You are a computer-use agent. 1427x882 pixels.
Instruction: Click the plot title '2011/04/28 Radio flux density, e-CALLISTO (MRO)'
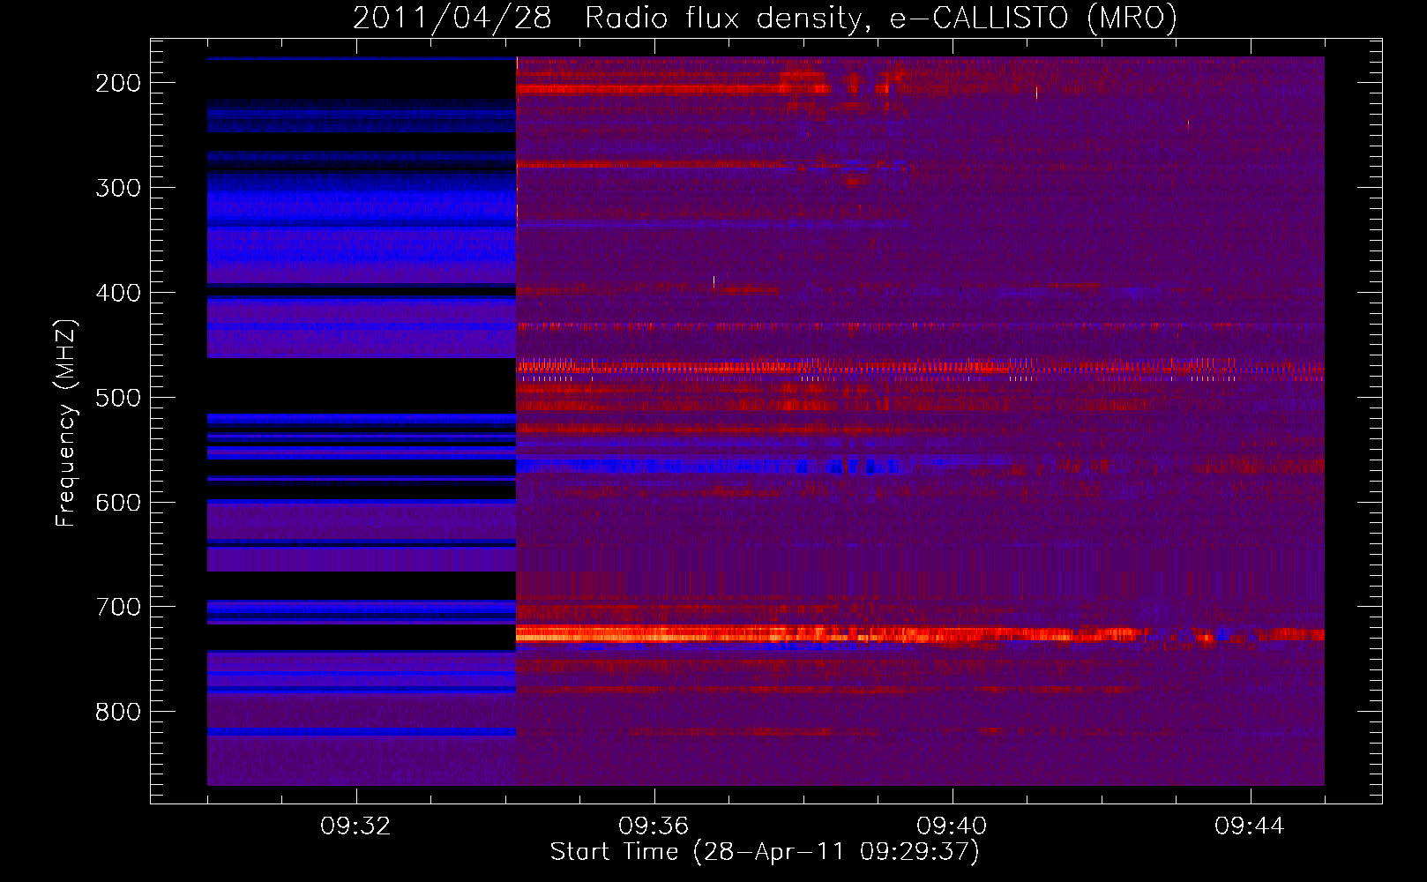coord(765,18)
